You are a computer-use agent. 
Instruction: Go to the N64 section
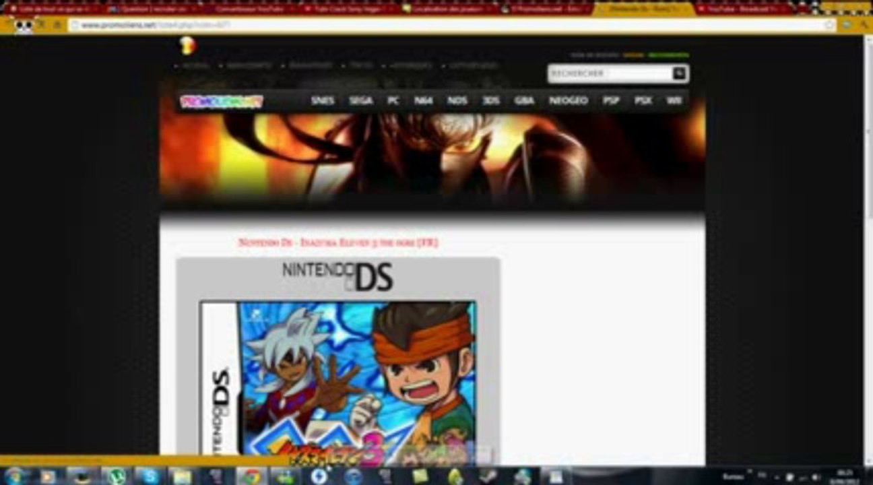[x=424, y=100]
